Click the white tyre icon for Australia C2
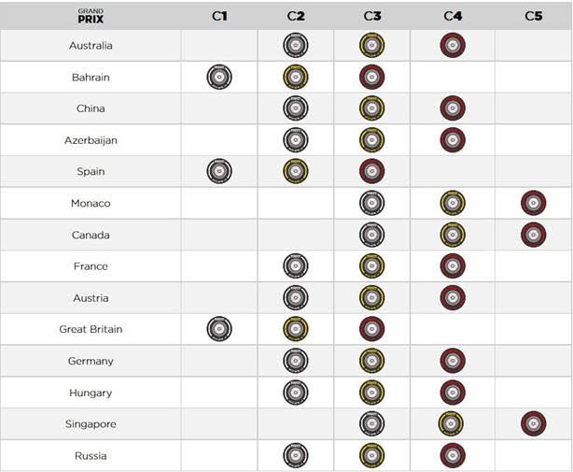This screenshot has width=573, height=472. pos(296,46)
